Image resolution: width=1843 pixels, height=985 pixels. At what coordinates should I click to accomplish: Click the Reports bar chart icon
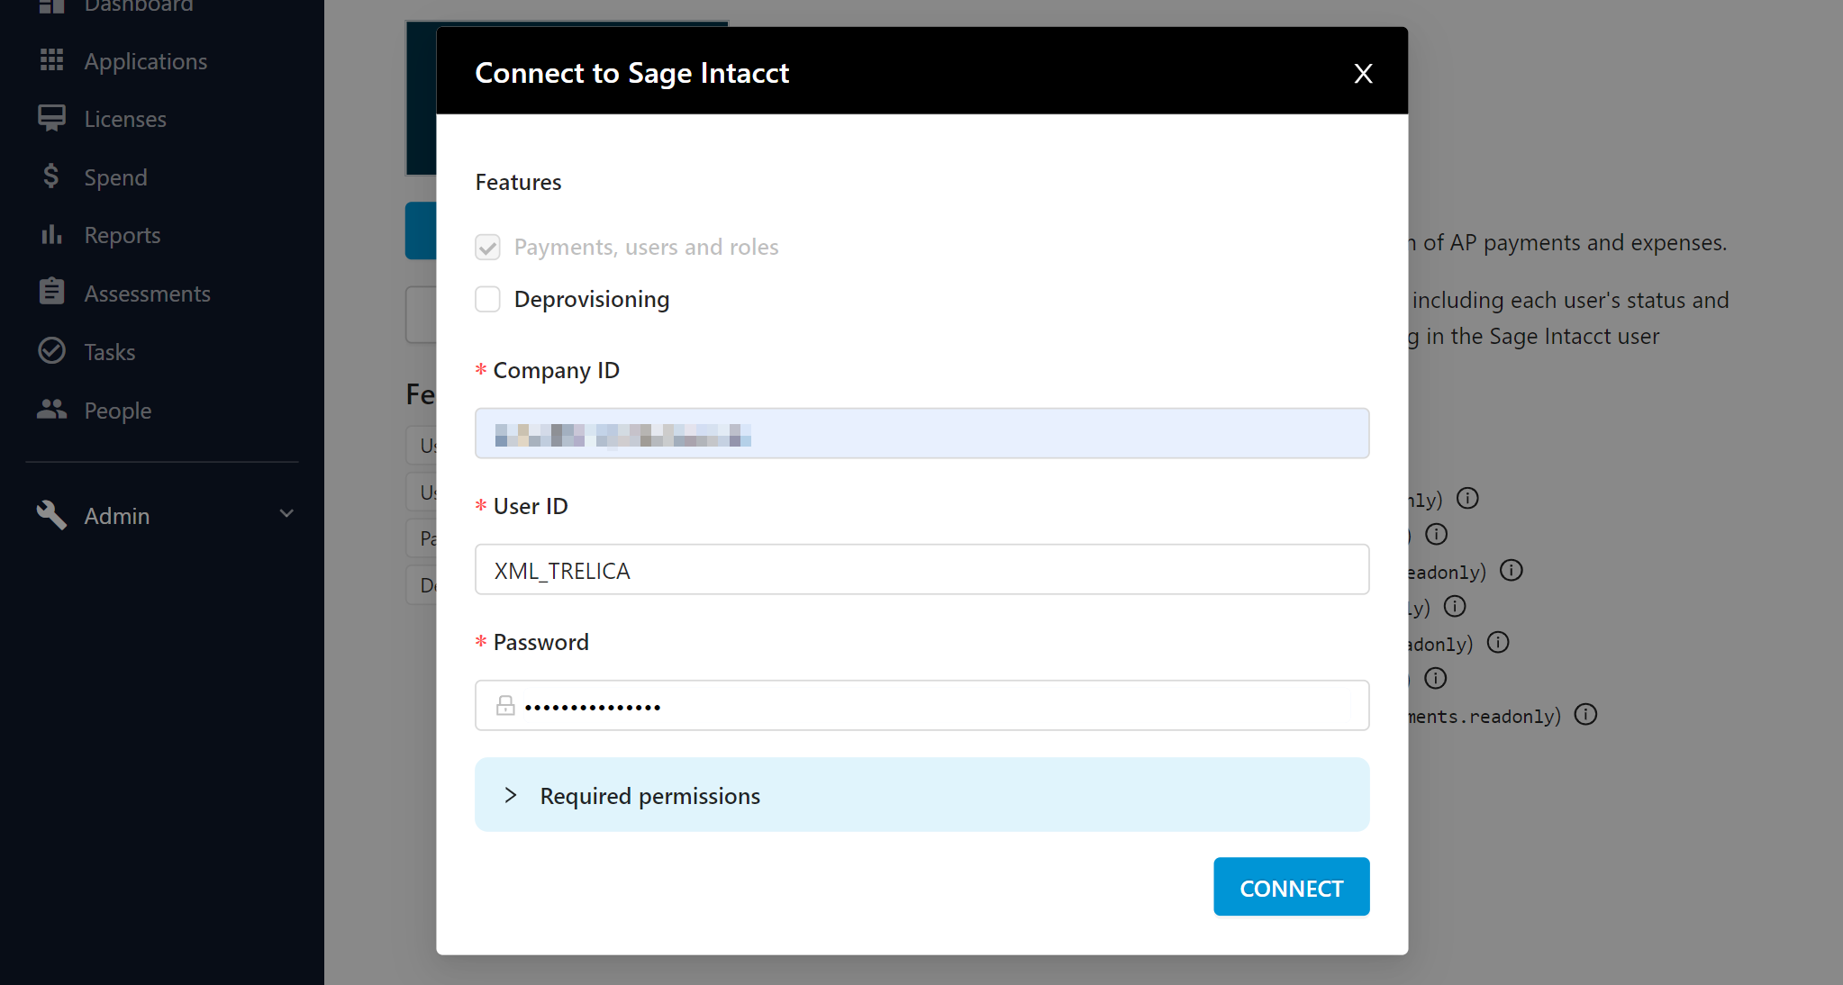(x=51, y=234)
